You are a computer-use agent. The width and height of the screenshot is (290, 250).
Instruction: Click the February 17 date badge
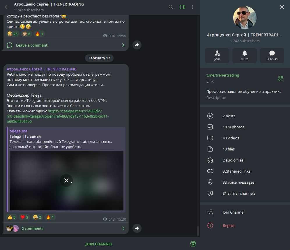tap(99, 58)
